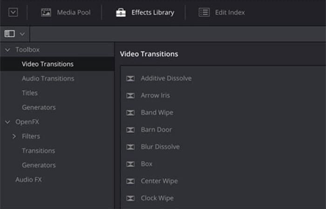The width and height of the screenshot is (326, 209).
Task: Click the Band Wipe transition icon
Action: click(x=131, y=113)
